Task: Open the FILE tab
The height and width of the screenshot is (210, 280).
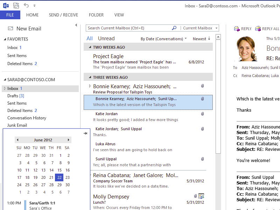Action: (x=10, y=15)
